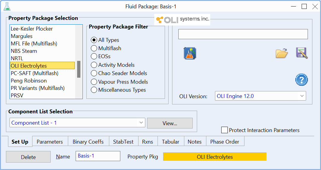
Task: Go to the Binary Coeffs tab
Action: click(x=88, y=142)
